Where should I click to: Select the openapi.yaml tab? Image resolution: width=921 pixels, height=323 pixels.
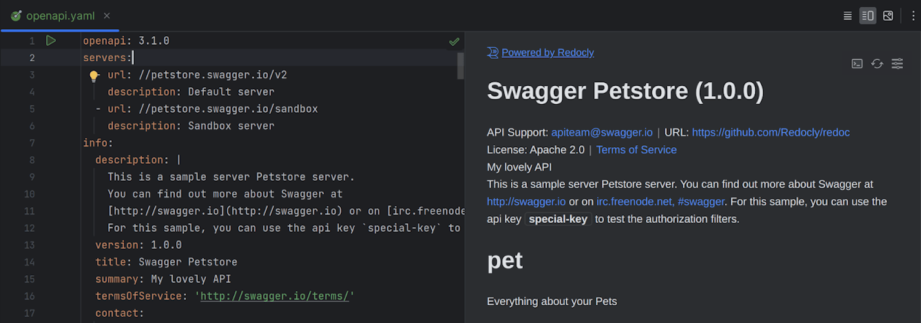coord(60,16)
